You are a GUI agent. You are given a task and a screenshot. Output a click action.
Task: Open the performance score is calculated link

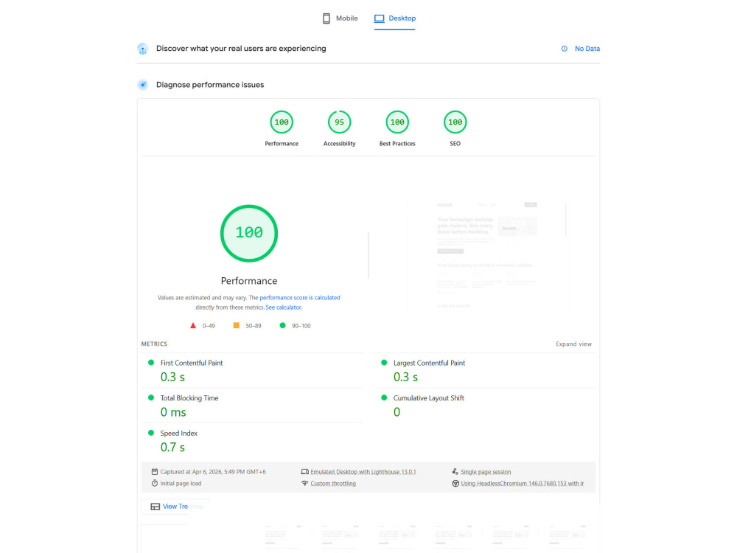300,298
